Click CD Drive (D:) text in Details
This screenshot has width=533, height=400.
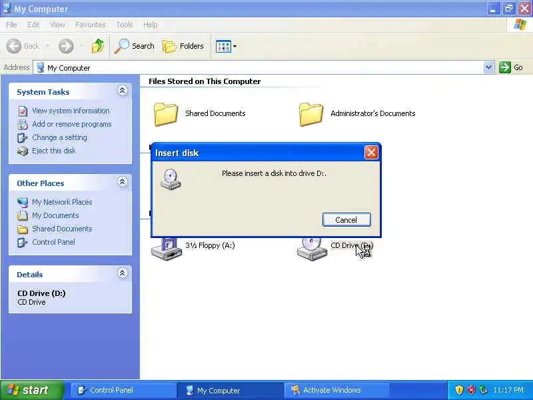coord(41,293)
